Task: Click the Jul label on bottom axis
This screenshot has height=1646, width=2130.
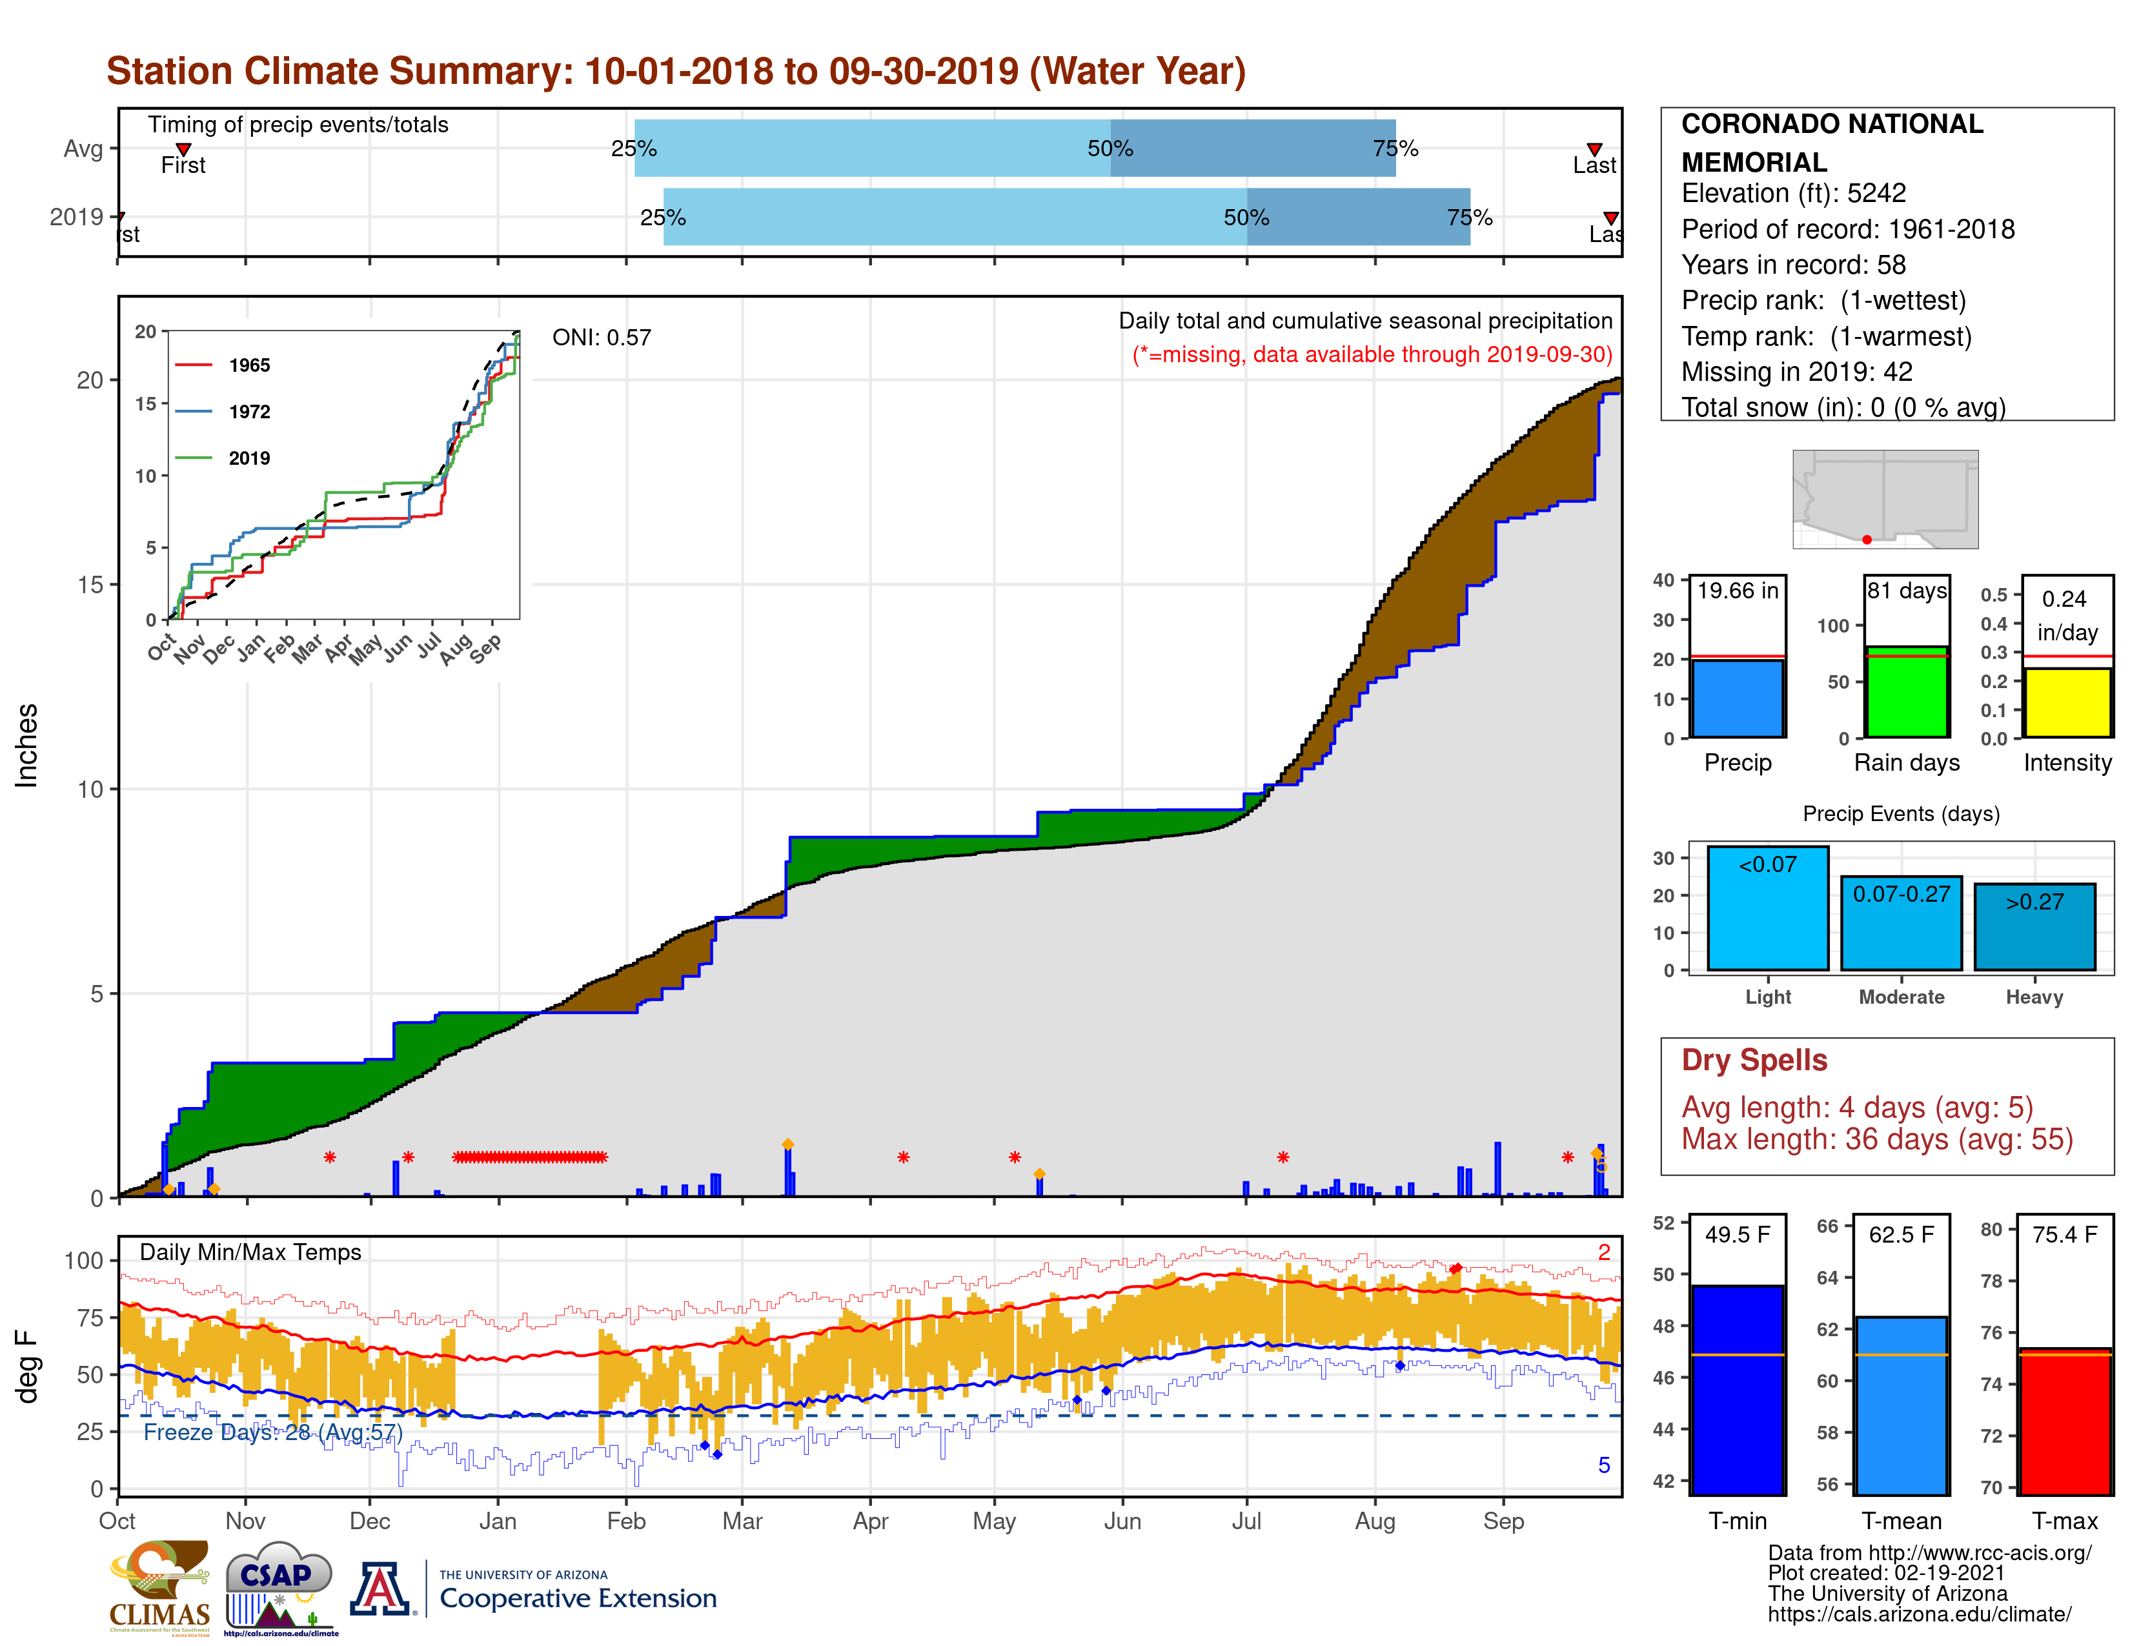Action: (x=1246, y=1521)
